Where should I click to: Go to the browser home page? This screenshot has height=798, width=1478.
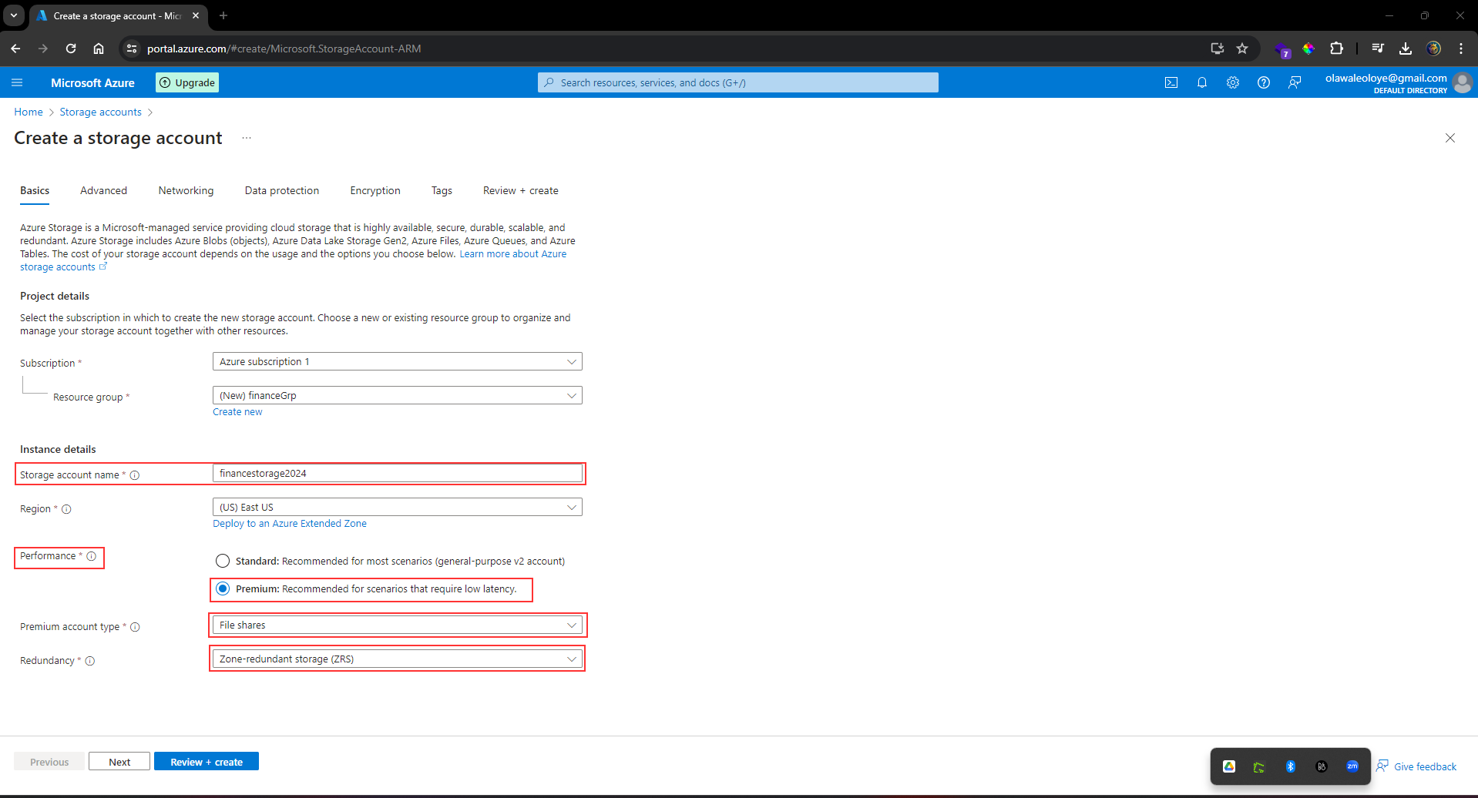click(x=99, y=49)
